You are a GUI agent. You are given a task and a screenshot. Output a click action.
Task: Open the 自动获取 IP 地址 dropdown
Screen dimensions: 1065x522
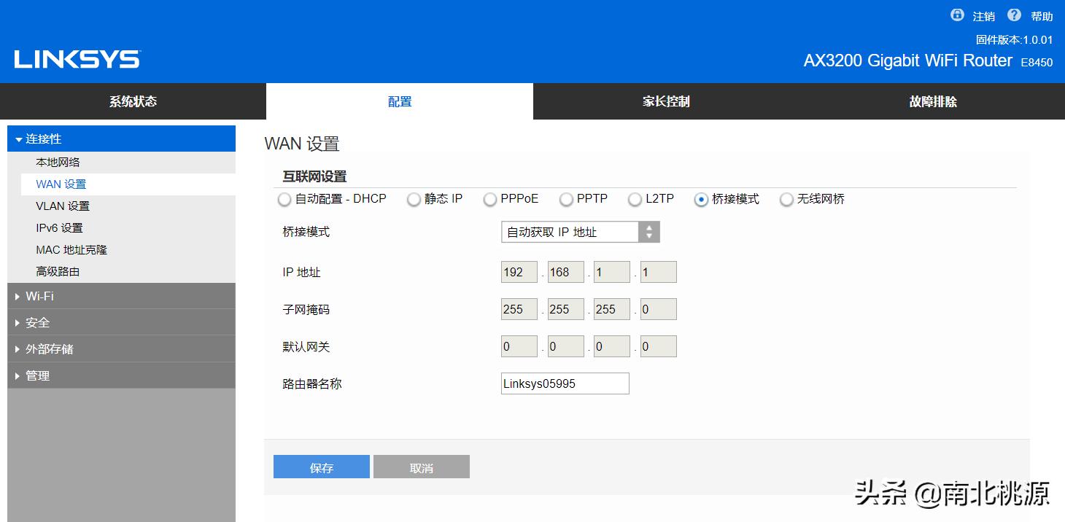[565, 231]
